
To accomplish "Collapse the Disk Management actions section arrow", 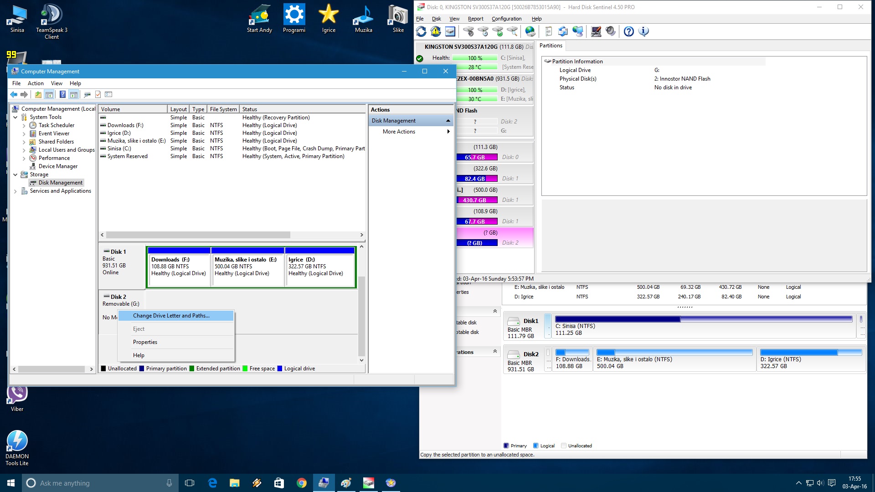I will click(448, 121).
